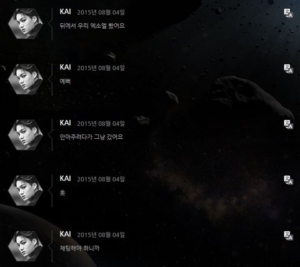This screenshot has height=267, width=300.
Task: Open KAI's name above the '흣' message
Action: click(65, 179)
